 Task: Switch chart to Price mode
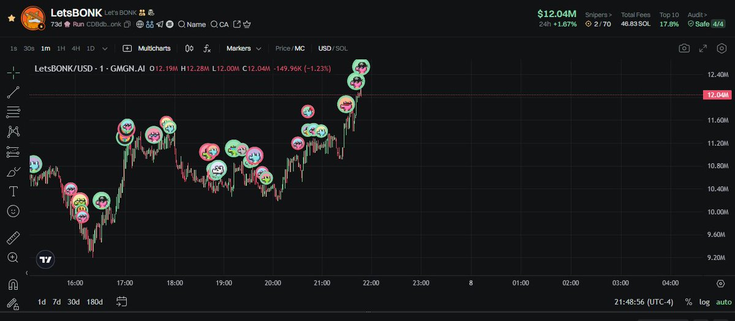[282, 48]
